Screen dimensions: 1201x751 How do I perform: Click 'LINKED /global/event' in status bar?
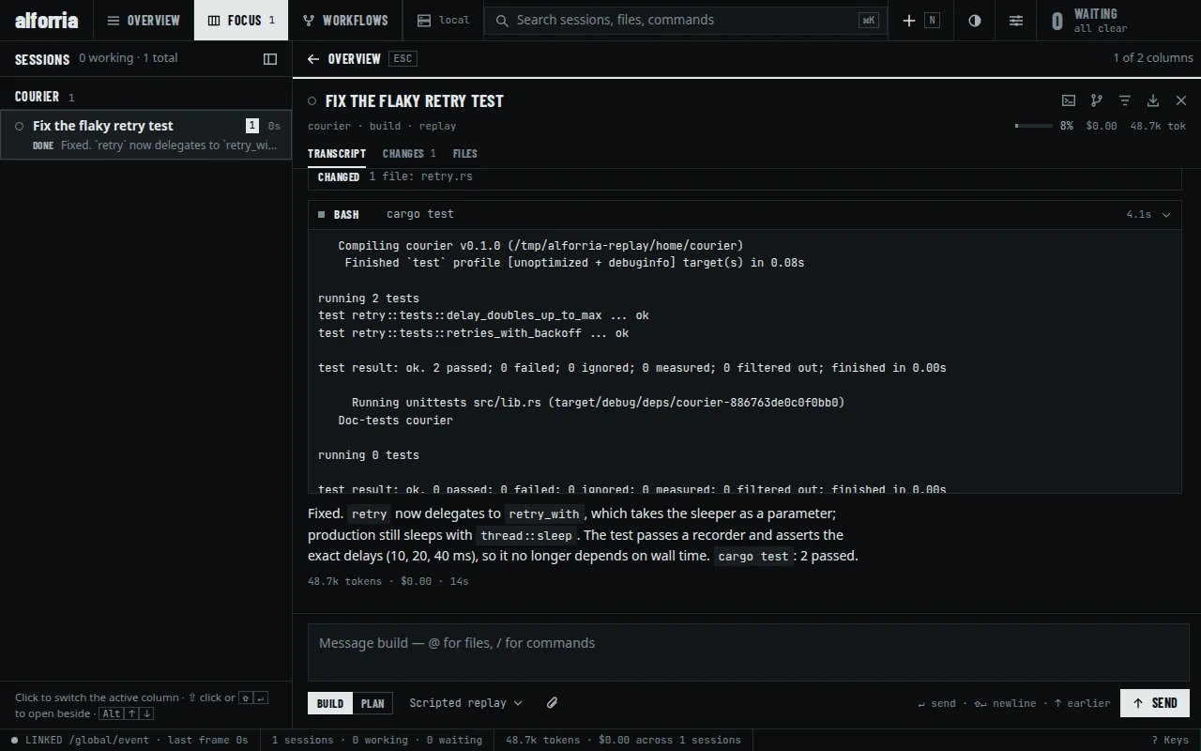[86, 740]
